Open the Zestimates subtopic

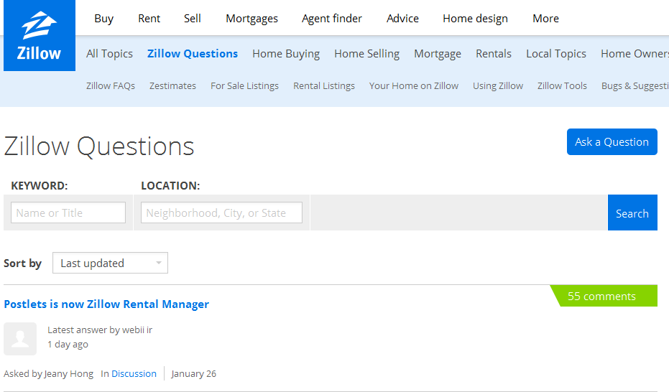[x=172, y=86]
